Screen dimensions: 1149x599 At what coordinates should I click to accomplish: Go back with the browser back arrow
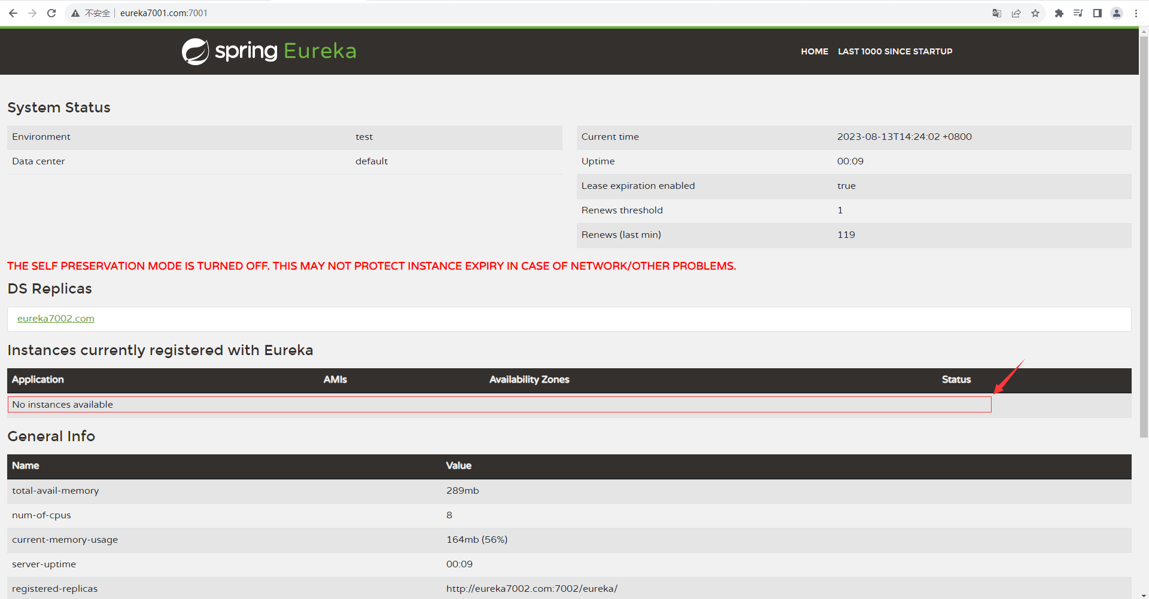click(x=13, y=13)
